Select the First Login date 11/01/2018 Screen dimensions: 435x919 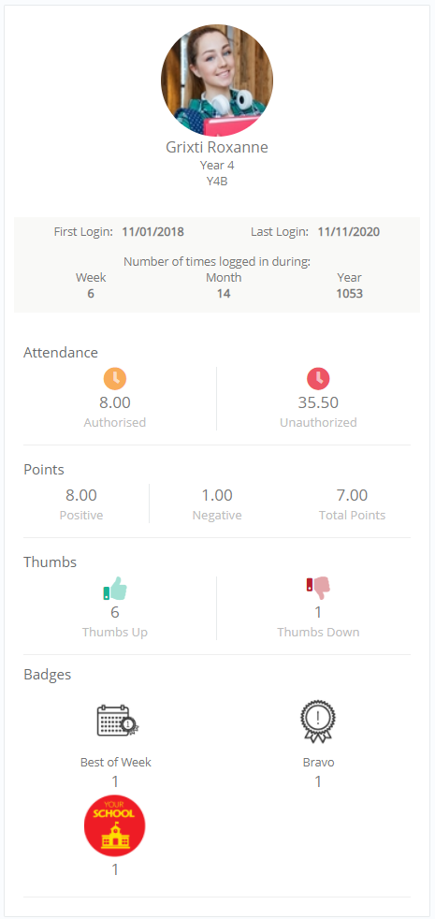point(153,231)
